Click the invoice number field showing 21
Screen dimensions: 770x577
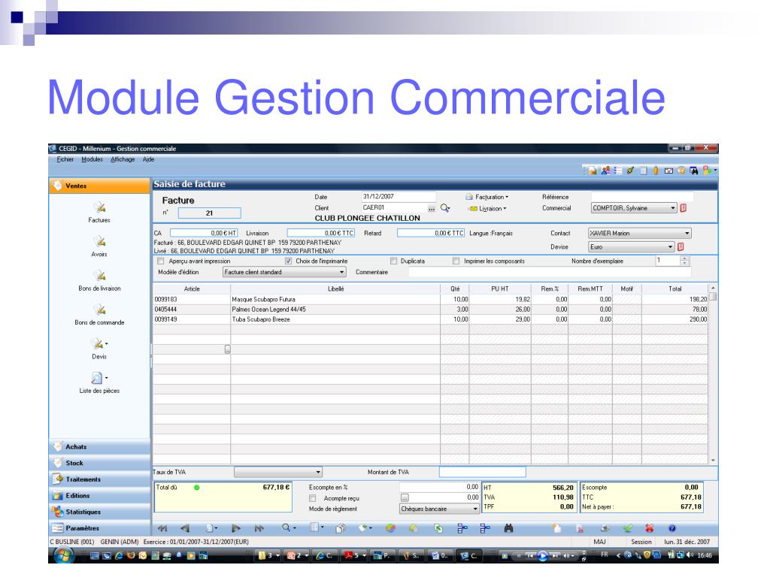pyautogui.click(x=209, y=213)
